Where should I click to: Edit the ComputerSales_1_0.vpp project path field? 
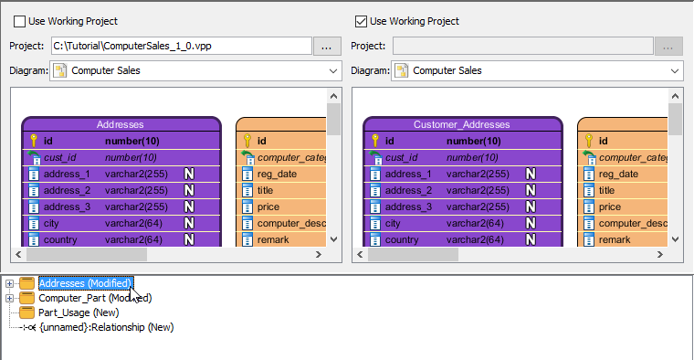[x=182, y=46]
